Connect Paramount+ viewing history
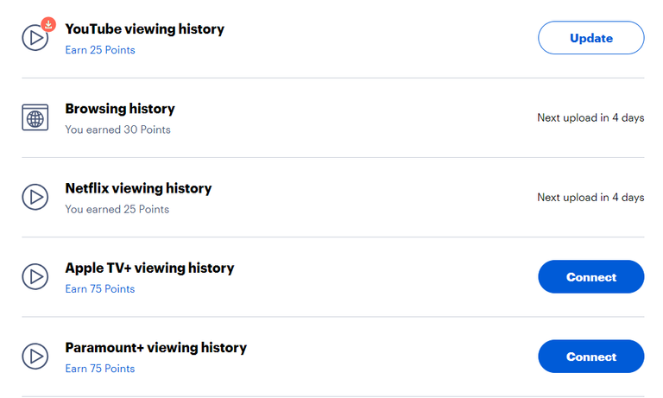The width and height of the screenshot is (663, 398). point(591,356)
